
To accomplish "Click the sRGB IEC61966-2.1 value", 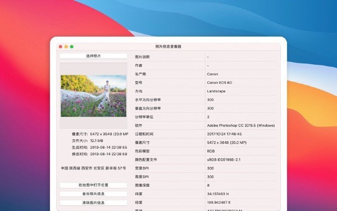I will [224, 160].
